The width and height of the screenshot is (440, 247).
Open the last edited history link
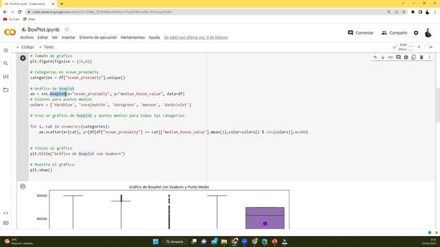pyautogui.click(x=196, y=37)
